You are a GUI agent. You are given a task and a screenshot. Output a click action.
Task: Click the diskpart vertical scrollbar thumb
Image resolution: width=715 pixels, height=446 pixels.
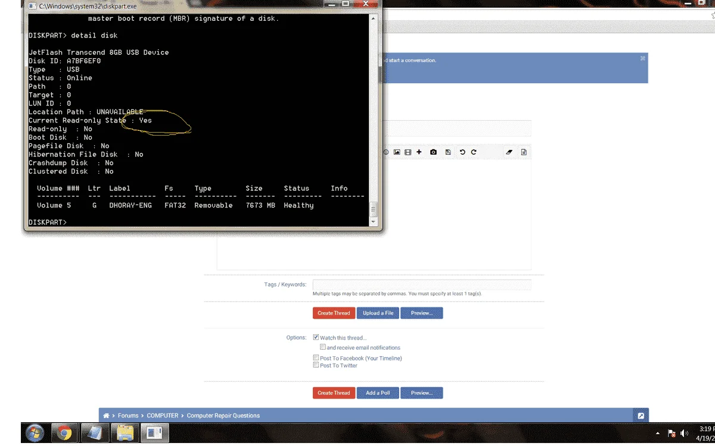374,209
